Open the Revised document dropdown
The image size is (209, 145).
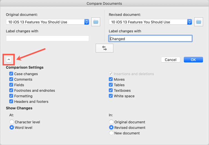click(x=189, y=22)
